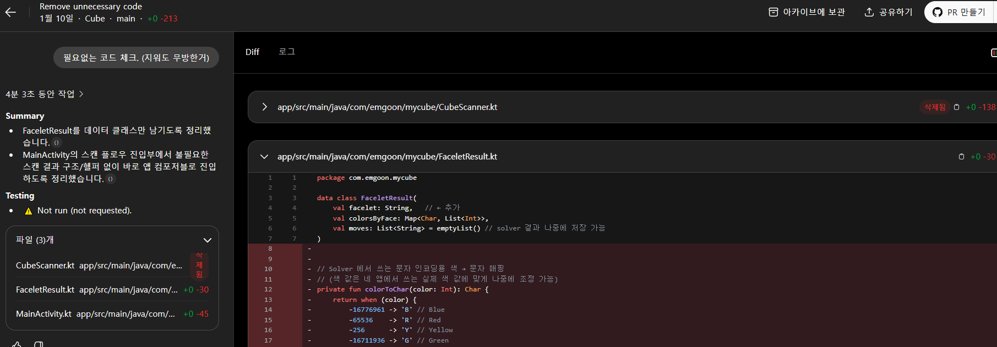997x347 pixels.
Task: Click the Cube repository name in header
Action: (x=95, y=19)
